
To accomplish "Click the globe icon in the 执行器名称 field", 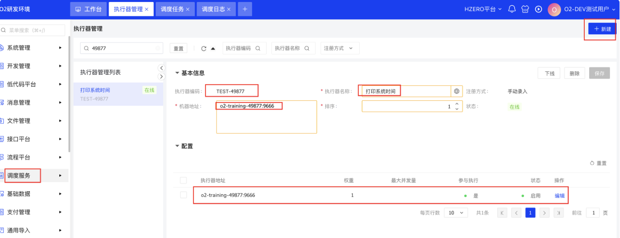I will [x=457, y=91].
